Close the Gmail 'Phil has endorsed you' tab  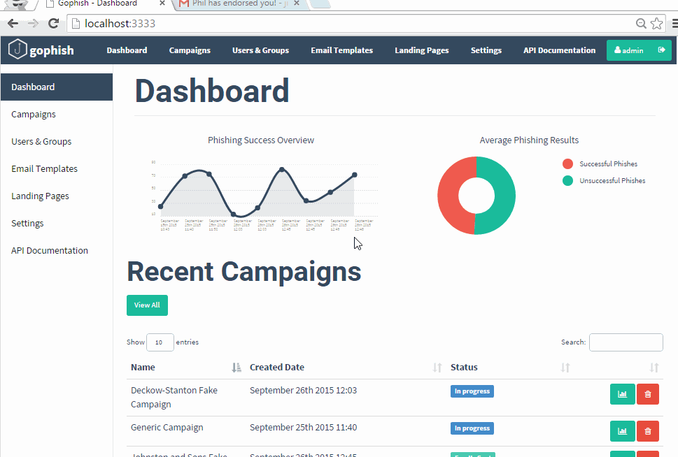click(297, 3)
